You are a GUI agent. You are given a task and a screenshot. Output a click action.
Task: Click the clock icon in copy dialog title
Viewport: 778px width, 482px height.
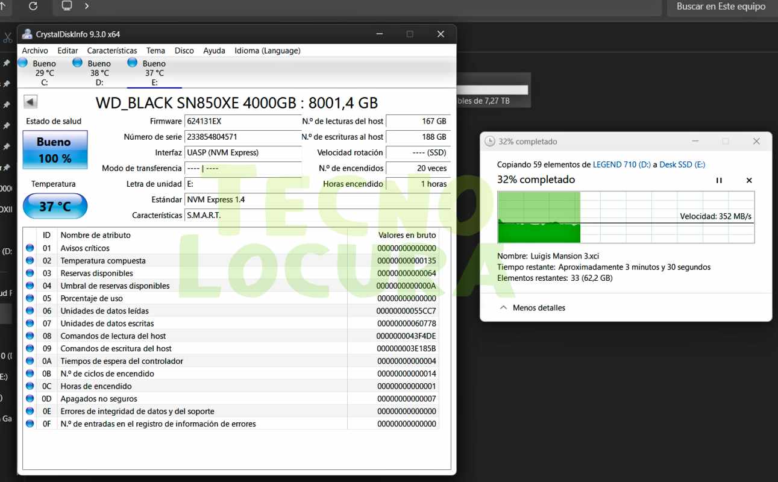490,142
